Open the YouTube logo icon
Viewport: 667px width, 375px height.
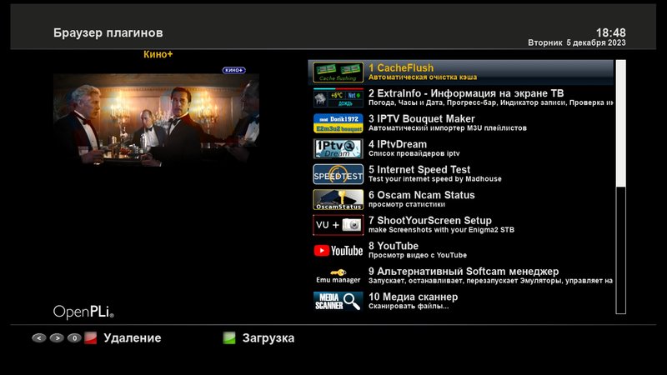[x=338, y=250]
